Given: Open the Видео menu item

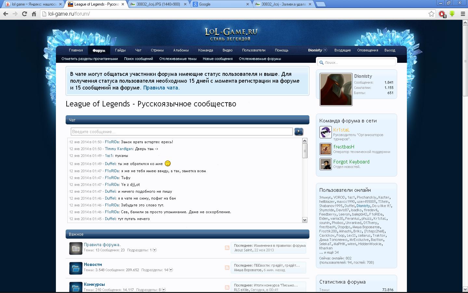Looking at the screenshot, I should pyautogui.click(x=227, y=50).
